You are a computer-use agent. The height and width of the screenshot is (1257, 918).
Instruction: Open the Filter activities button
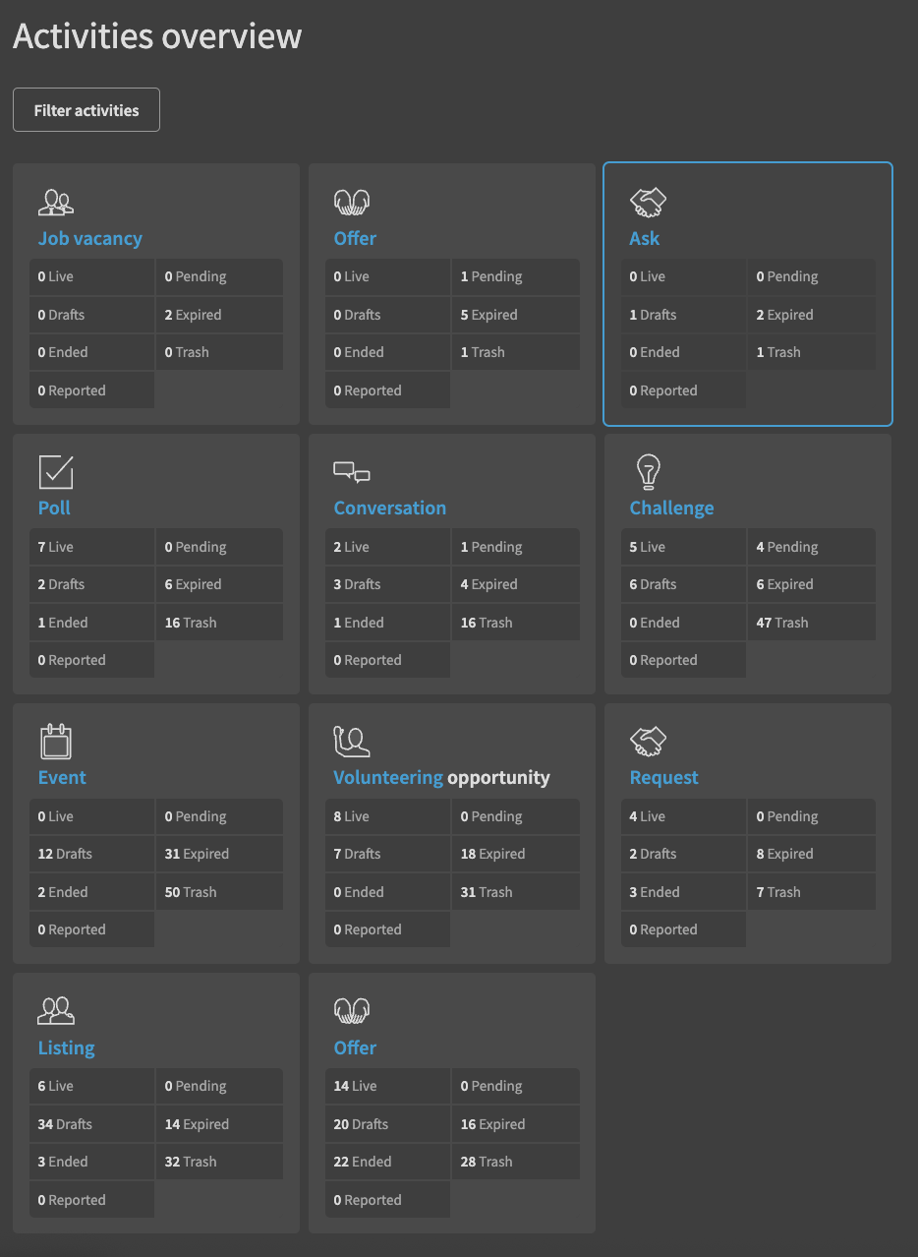click(86, 110)
